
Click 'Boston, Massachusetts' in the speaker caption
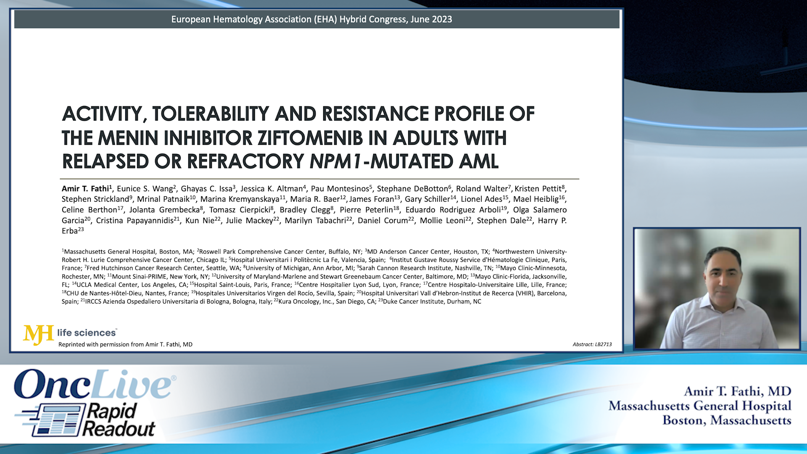click(x=727, y=420)
